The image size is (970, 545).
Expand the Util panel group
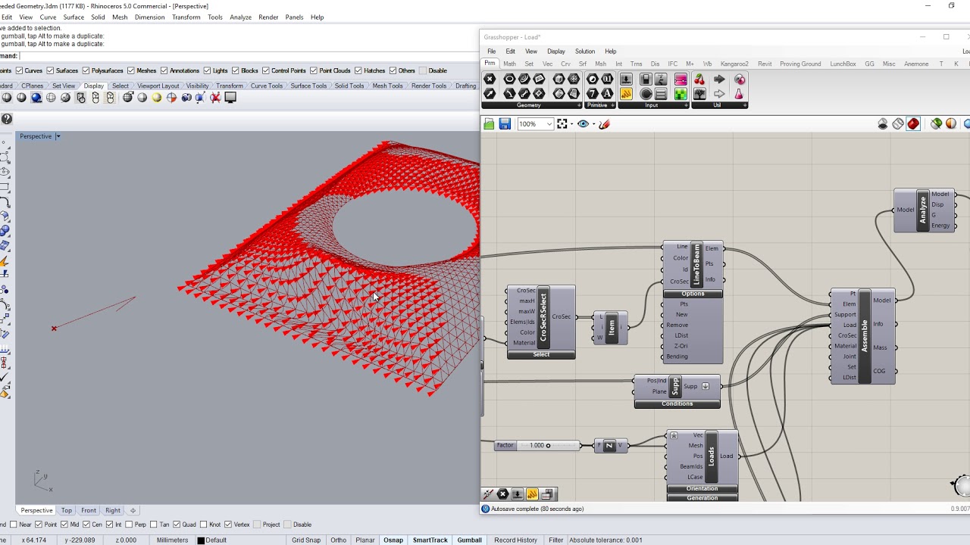744,105
